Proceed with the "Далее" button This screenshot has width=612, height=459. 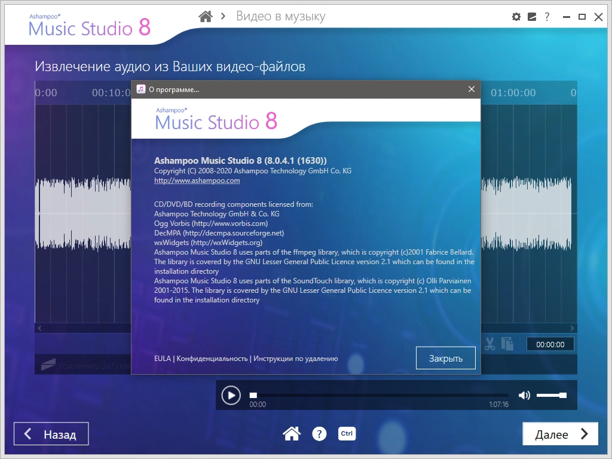point(560,434)
